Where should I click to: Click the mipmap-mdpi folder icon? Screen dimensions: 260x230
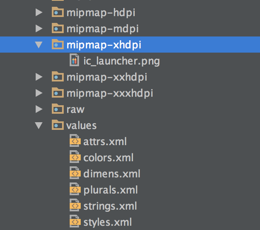click(x=58, y=28)
